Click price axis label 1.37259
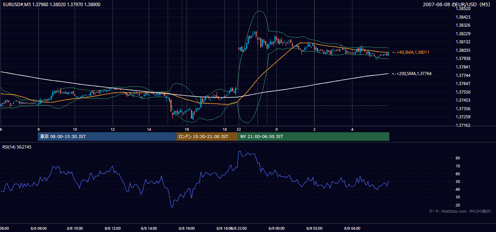This screenshot has height=232, width=496. (463, 117)
